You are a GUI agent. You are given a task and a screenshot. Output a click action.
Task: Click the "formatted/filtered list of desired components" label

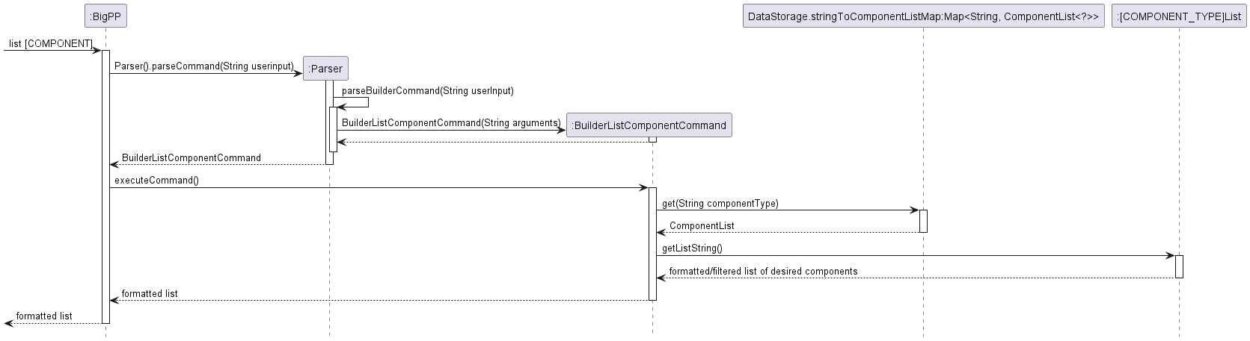pyautogui.click(x=763, y=271)
